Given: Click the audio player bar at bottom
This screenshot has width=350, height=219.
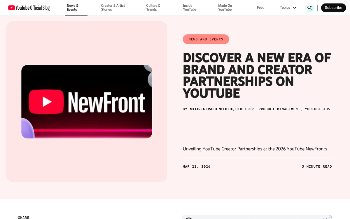Looking at the screenshot, I should [257, 218].
